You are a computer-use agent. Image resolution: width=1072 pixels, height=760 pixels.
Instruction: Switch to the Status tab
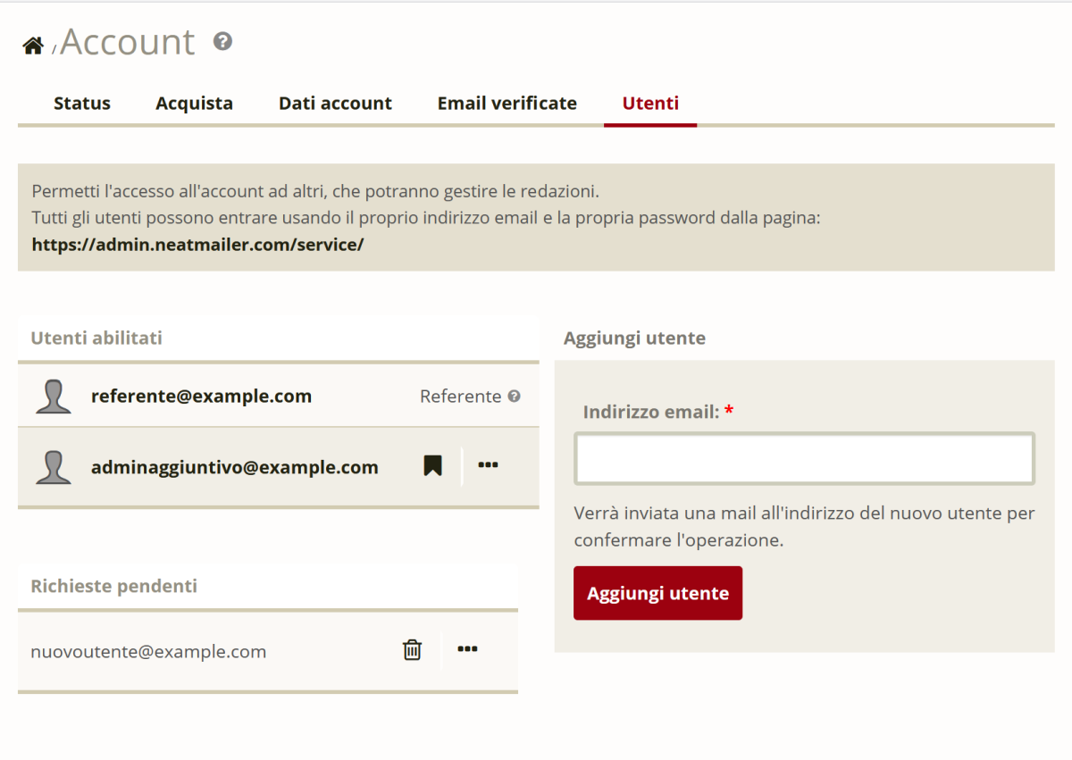coord(82,104)
